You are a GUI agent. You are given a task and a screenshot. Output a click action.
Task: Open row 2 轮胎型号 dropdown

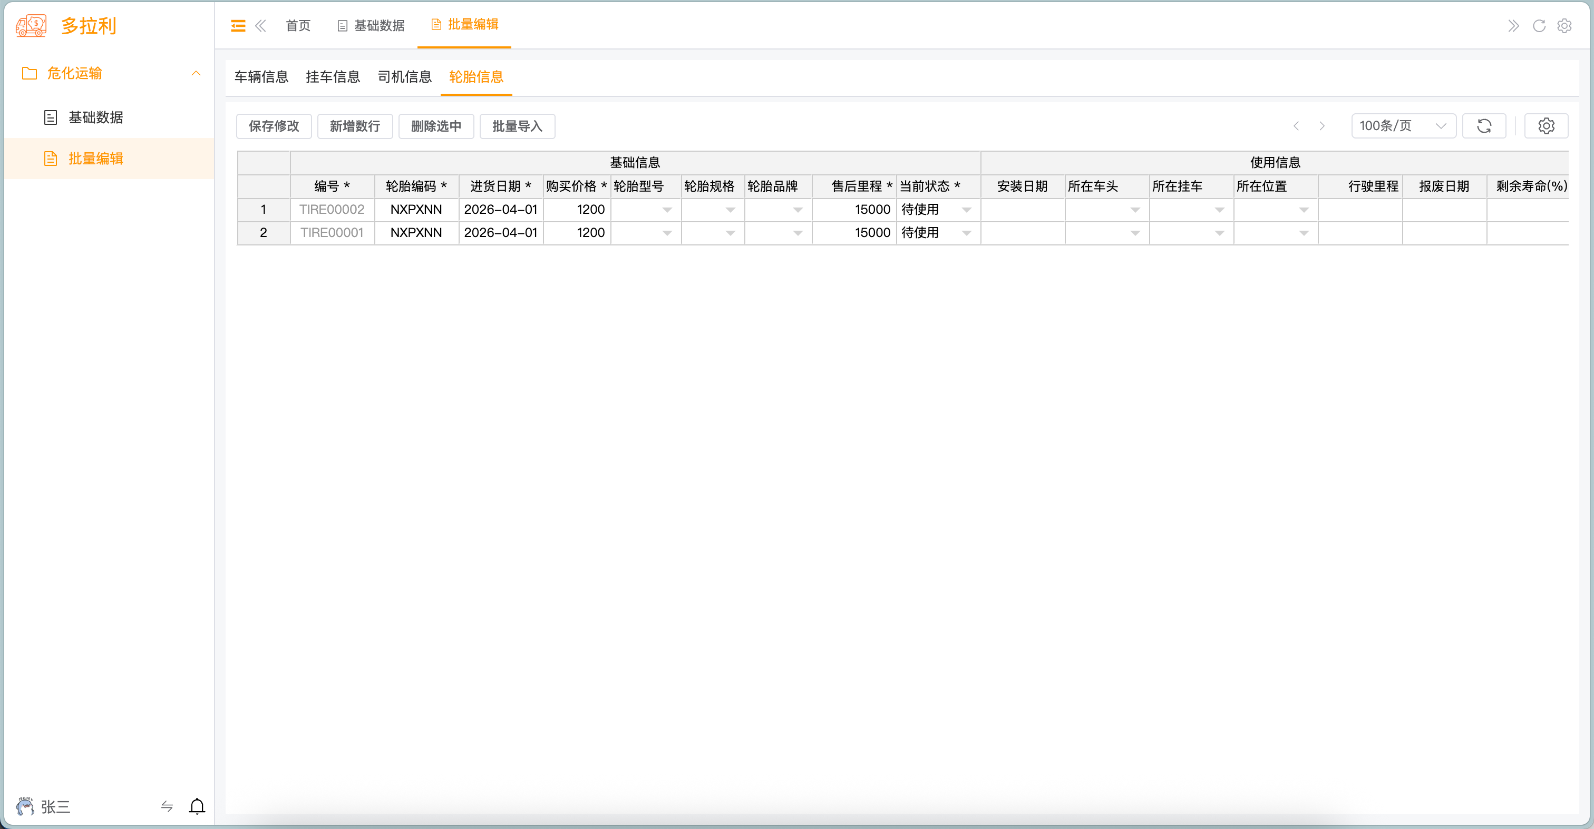click(666, 233)
